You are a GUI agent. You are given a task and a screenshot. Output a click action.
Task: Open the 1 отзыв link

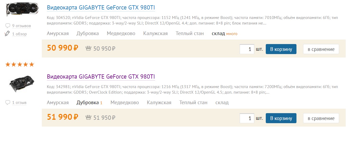[x=19, y=103]
